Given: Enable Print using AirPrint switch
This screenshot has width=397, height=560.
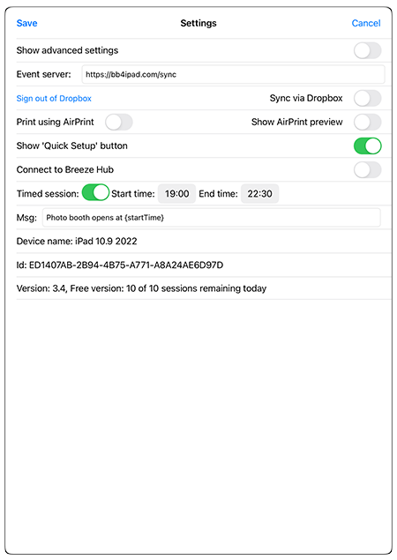Looking at the screenshot, I should tap(119, 123).
